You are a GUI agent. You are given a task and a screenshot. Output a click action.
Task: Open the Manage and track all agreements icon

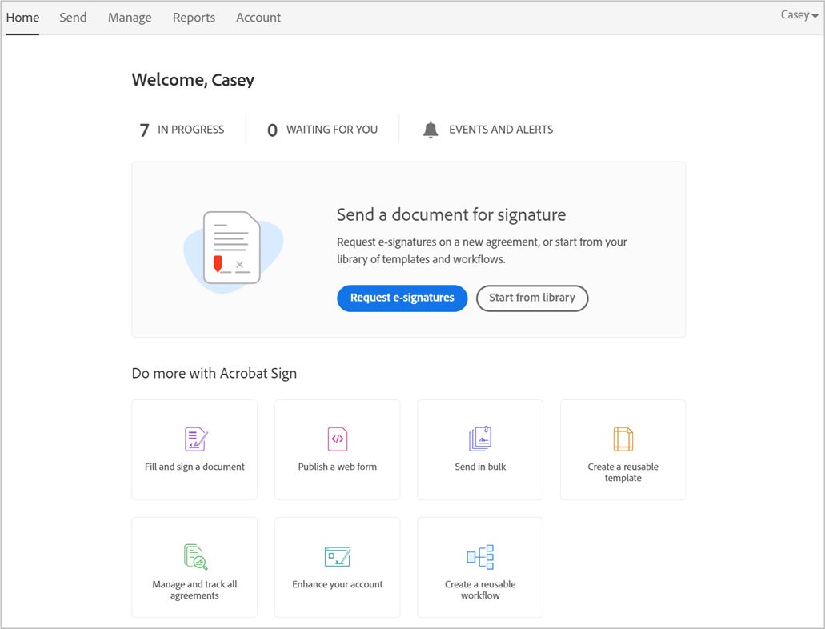pos(196,556)
